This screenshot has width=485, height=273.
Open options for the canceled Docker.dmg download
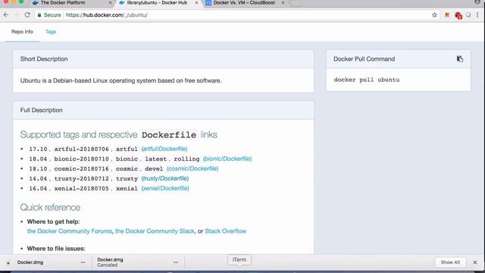point(176,262)
